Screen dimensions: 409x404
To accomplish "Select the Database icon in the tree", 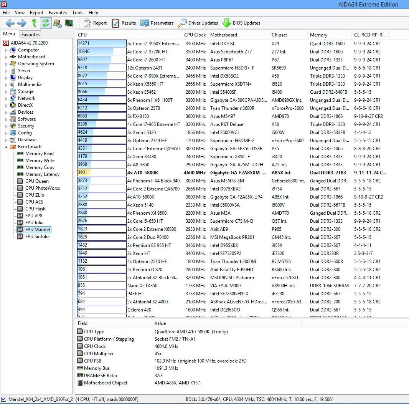I will [13, 140].
